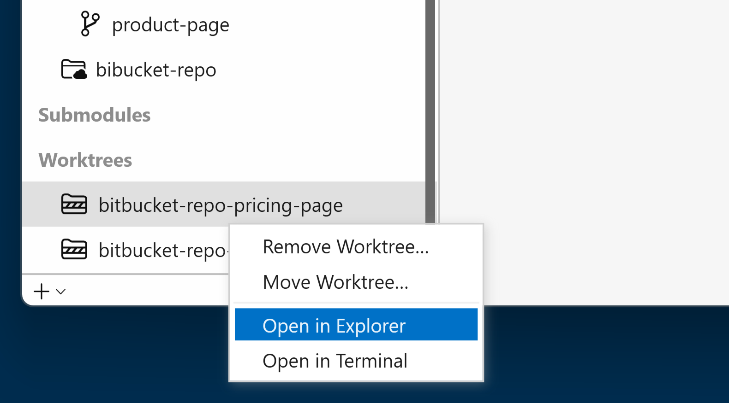Select Move Worktree... in the context menu
Image resolution: width=729 pixels, height=403 pixels.
(x=335, y=282)
